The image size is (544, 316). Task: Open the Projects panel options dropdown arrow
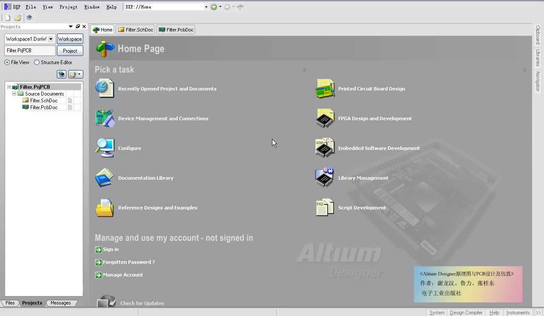71,26
